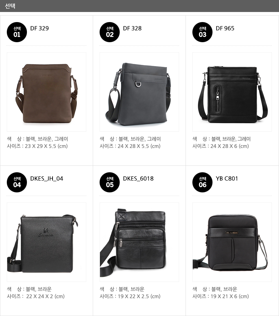This screenshot has width=279, height=316.
Task: Open the black DF 965 bag image
Action: (232, 92)
